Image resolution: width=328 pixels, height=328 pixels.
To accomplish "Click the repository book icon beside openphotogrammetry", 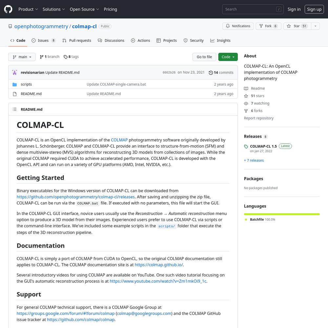I will pos(10,26).
